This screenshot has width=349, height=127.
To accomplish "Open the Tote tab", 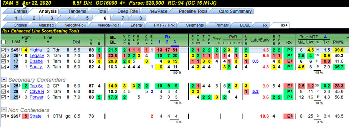I will click(99, 12).
